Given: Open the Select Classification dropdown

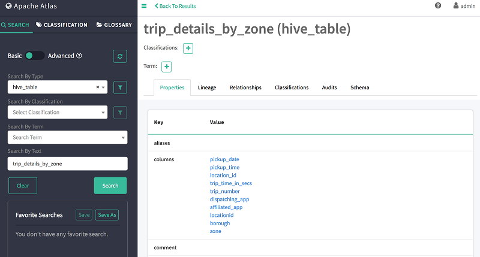Looking at the screenshot, I should [x=58, y=112].
